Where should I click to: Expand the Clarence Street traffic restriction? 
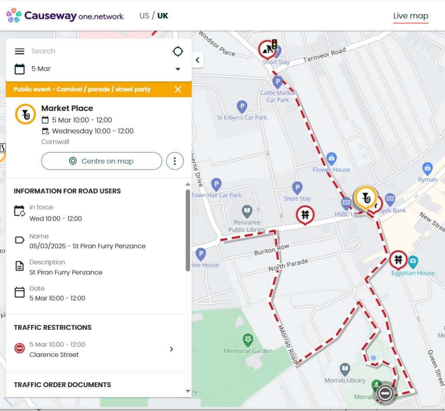tap(171, 349)
